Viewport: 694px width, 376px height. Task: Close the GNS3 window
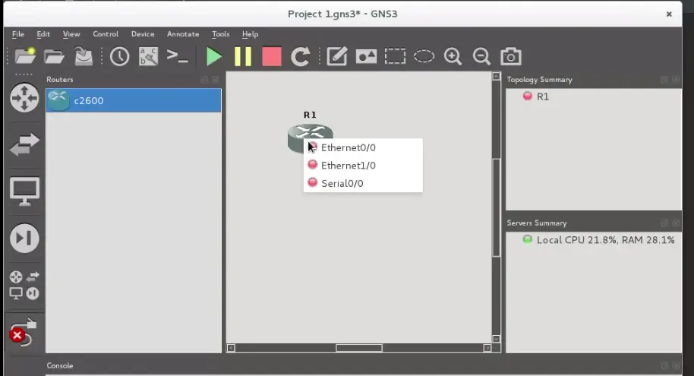669,14
